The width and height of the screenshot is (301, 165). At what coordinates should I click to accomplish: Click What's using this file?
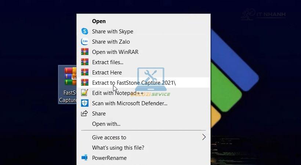(x=118, y=148)
